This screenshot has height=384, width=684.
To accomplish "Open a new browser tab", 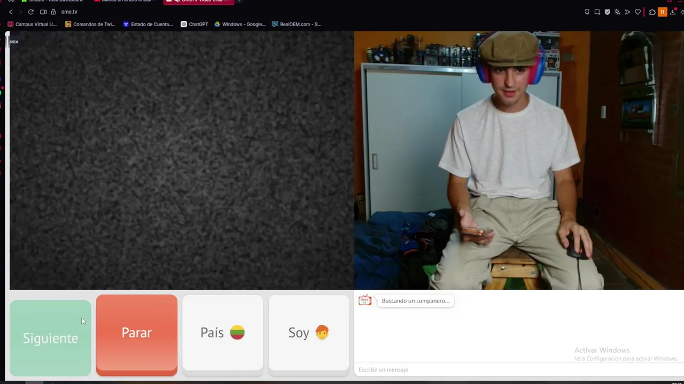I will [239, 1].
